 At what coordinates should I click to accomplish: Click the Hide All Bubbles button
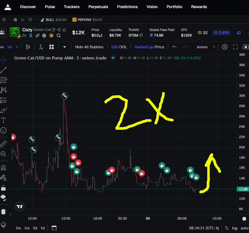point(89,47)
